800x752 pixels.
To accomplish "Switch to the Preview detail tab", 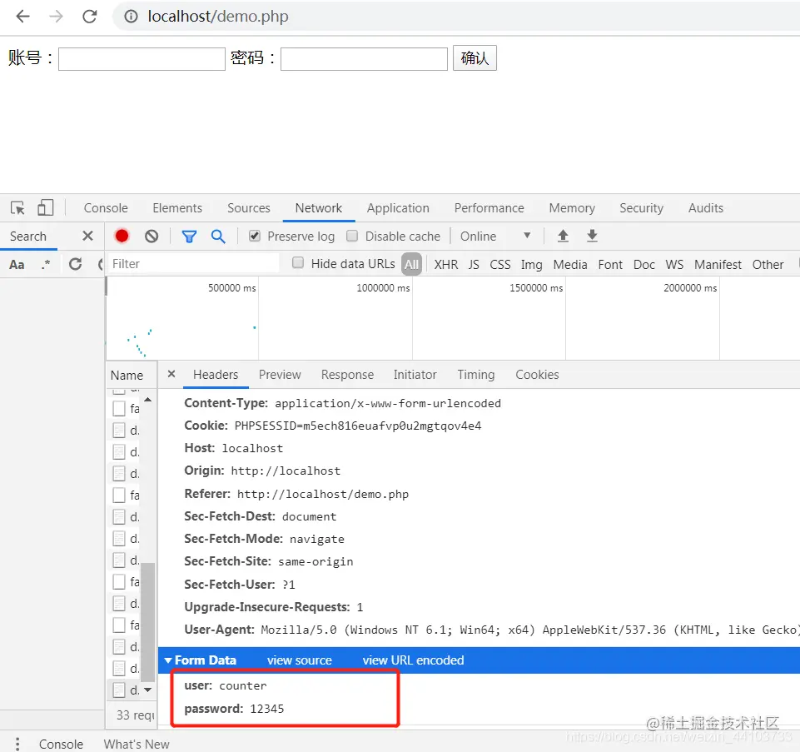I will (280, 374).
